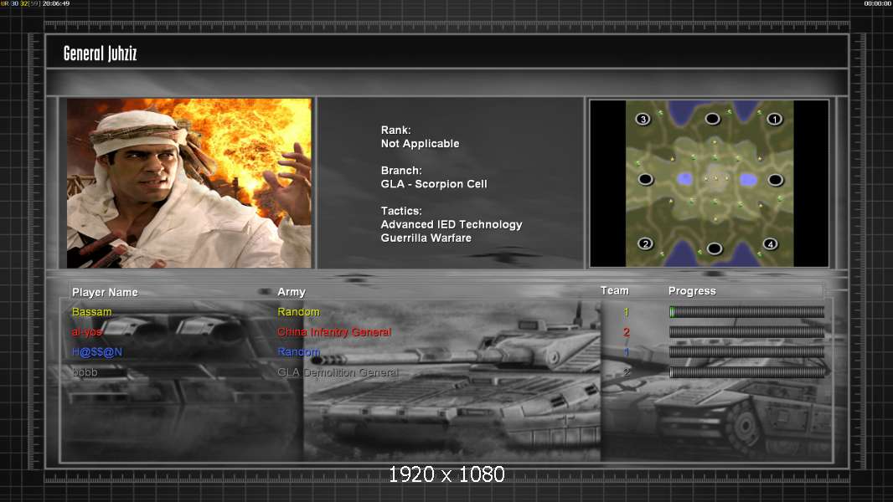Click the Army column header
The width and height of the screenshot is (893, 502).
[x=292, y=292]
